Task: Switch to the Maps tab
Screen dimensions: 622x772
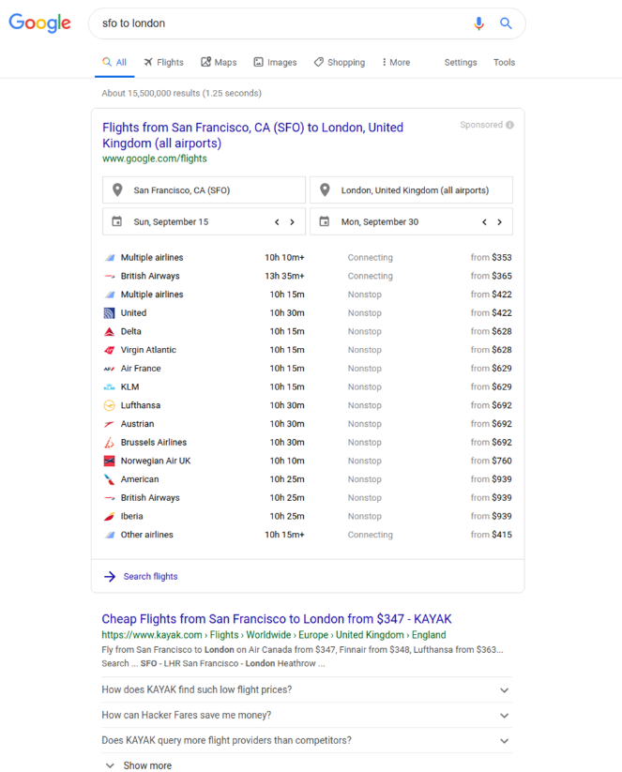Action: coord(219,63)
